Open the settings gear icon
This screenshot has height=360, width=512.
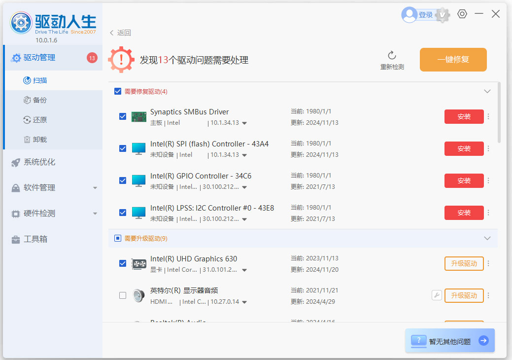(x=462, y=14)
